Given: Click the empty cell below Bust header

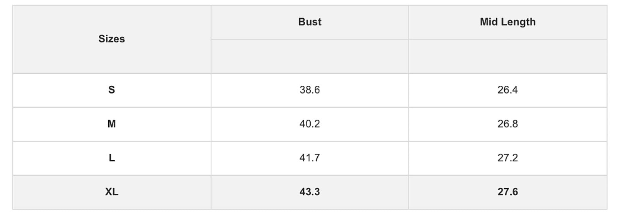Looking at the screenshot, I should coord(310,56).
